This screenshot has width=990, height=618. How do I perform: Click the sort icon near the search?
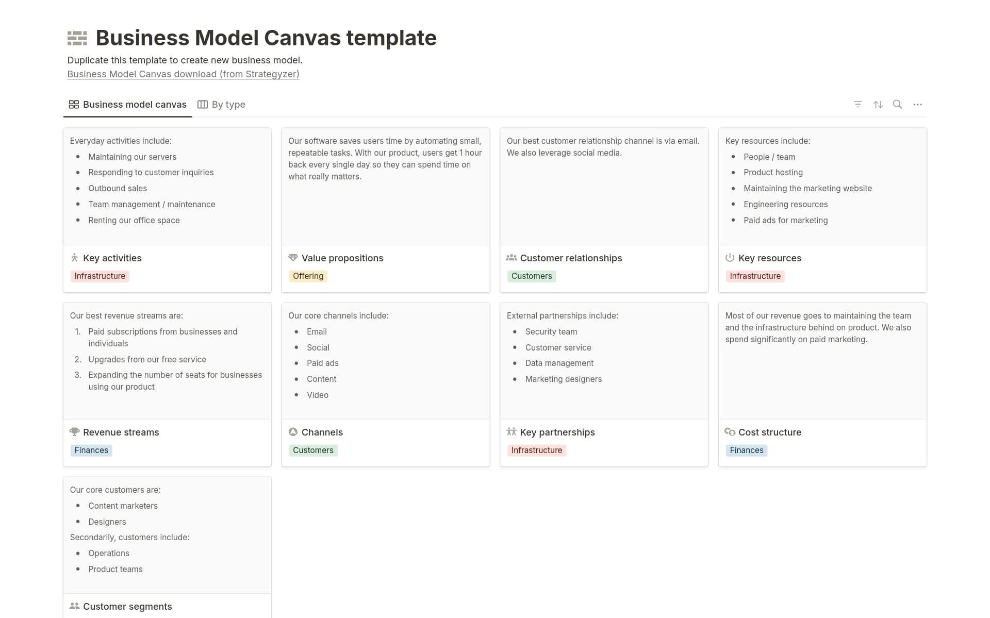click(878, 104)
